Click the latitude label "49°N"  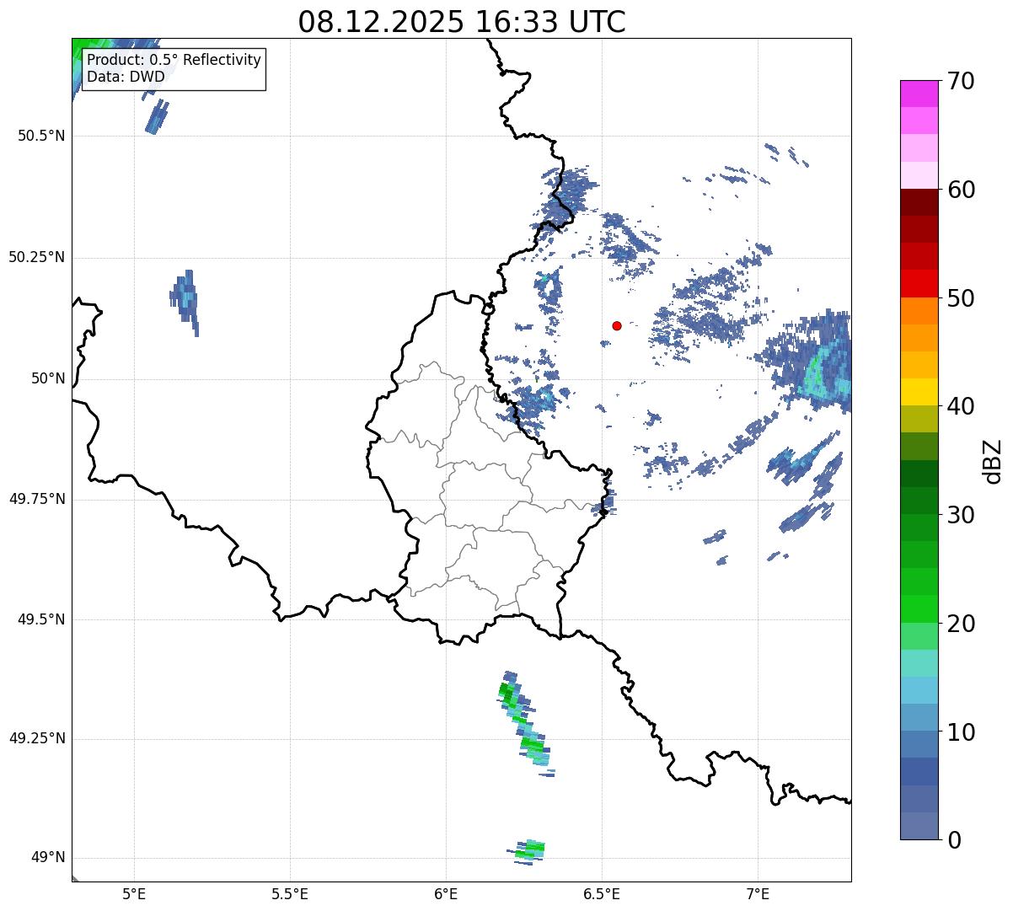pos(48,858)
